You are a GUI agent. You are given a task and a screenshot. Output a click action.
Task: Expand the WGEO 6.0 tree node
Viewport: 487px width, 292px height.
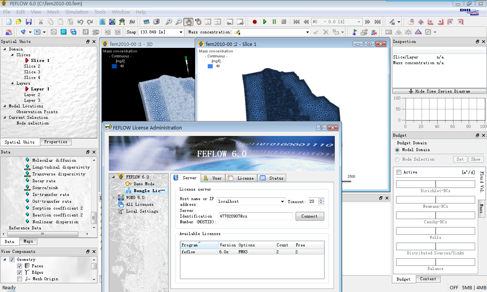(113, 198)
